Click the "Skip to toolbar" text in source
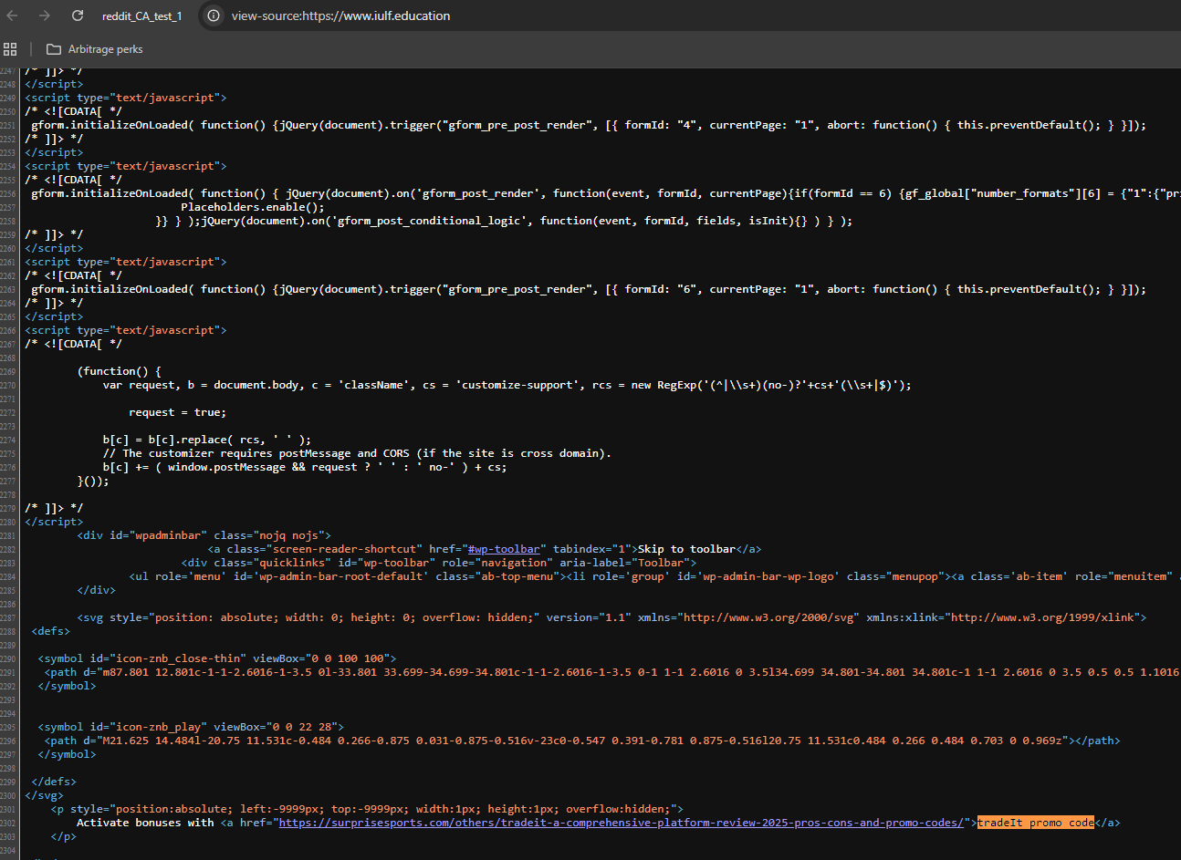 686,549
